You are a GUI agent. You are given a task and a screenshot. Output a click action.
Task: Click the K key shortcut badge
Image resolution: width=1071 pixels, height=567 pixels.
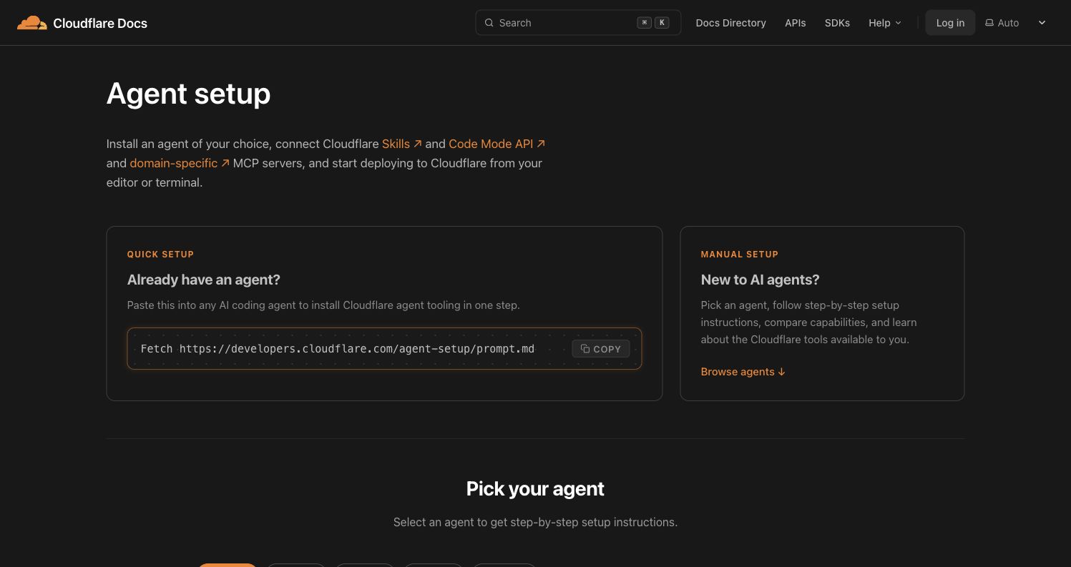point(662,23)
